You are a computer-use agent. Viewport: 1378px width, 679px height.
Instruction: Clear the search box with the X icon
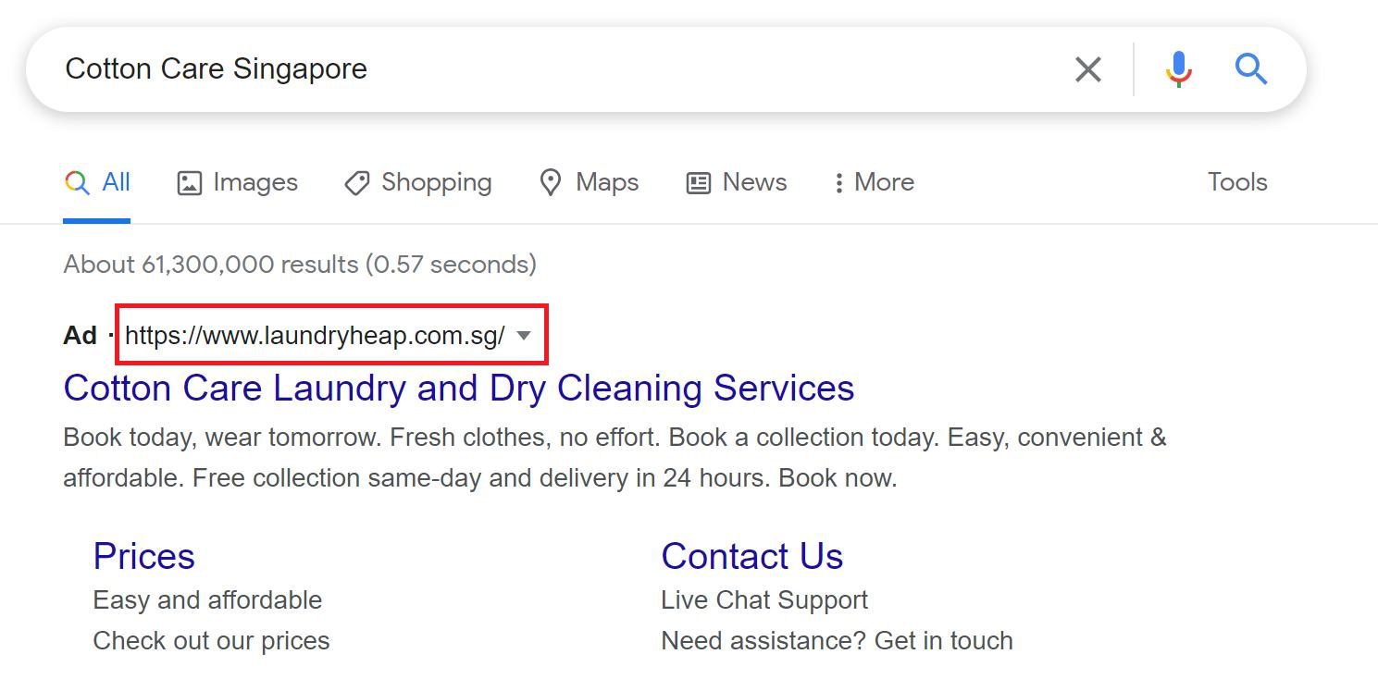coord(1087,69)
